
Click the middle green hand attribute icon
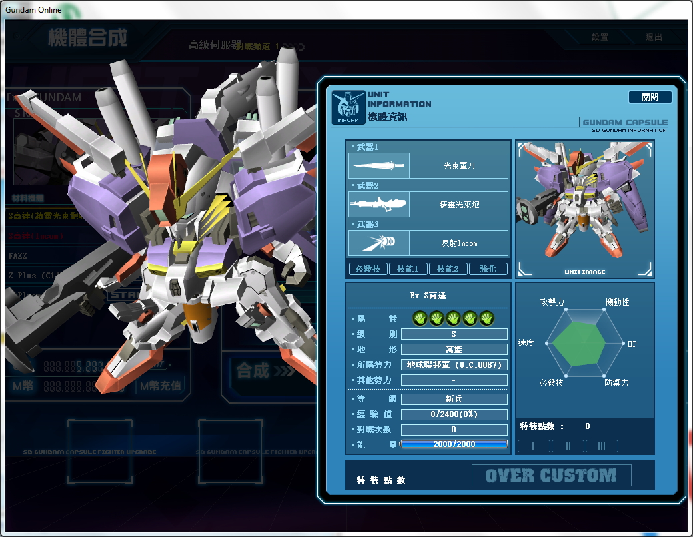pyautogui.click(x=454, y=318)
